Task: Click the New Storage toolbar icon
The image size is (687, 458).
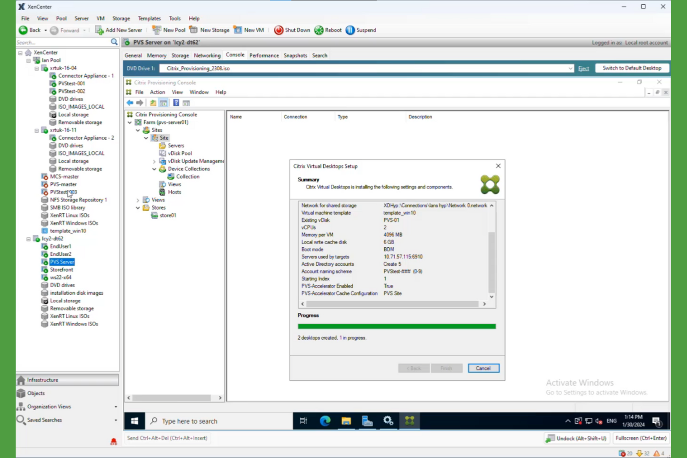Action: (193, 30)
